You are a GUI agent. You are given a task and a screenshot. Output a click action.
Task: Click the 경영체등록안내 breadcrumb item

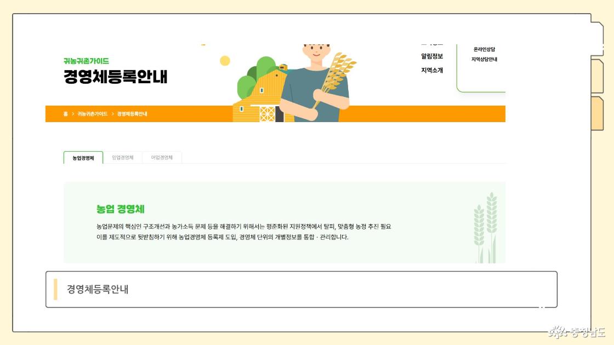point(132,114)
